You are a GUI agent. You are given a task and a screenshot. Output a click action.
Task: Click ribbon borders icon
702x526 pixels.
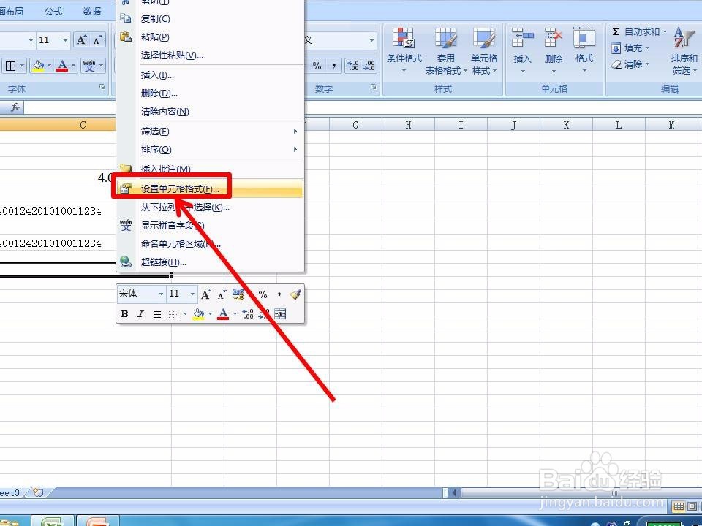tap(10, 66)
